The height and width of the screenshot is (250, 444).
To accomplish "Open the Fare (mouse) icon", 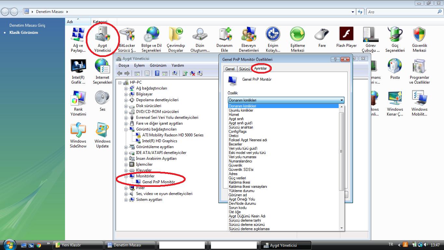I will (322, 38).
